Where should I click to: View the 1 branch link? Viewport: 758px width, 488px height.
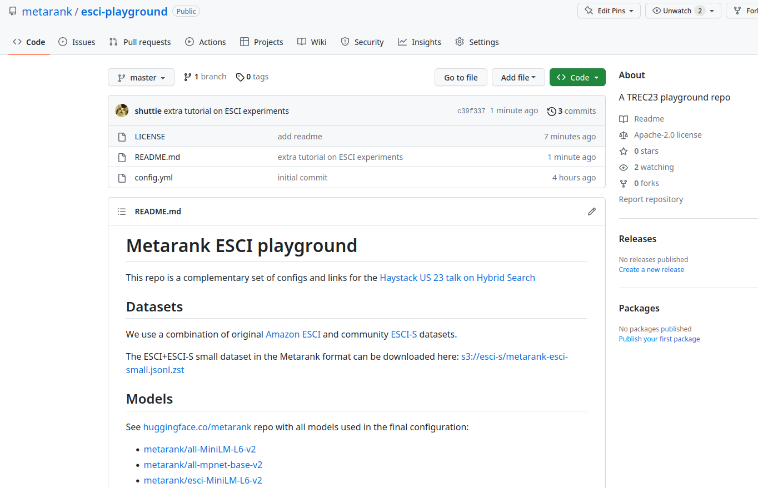(x=205, y=77)
